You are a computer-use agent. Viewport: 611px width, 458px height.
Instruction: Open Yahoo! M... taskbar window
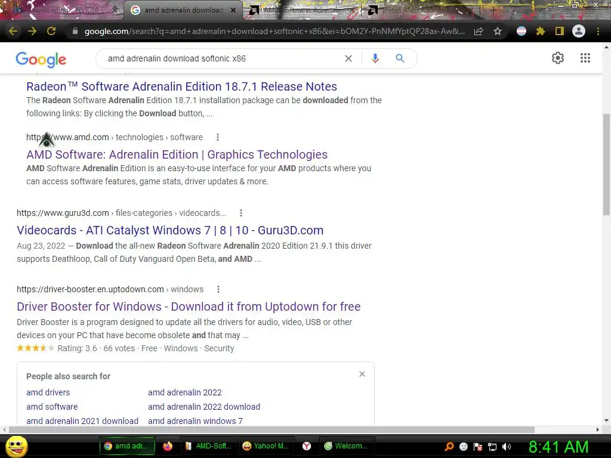coord(266,446)
